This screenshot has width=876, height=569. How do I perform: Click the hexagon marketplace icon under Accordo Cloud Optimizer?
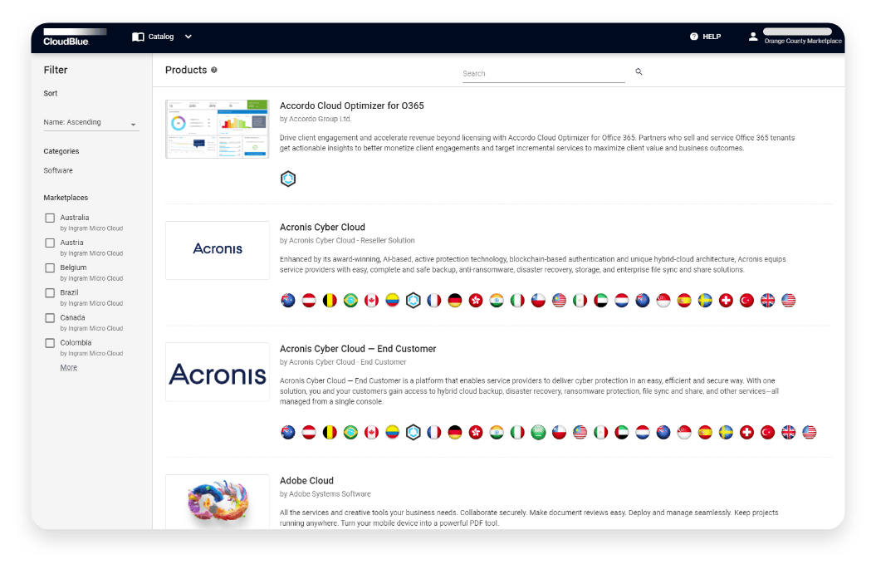[288, 179]
